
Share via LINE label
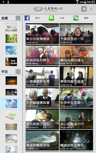pyautogui.click(x=62, y=18)
